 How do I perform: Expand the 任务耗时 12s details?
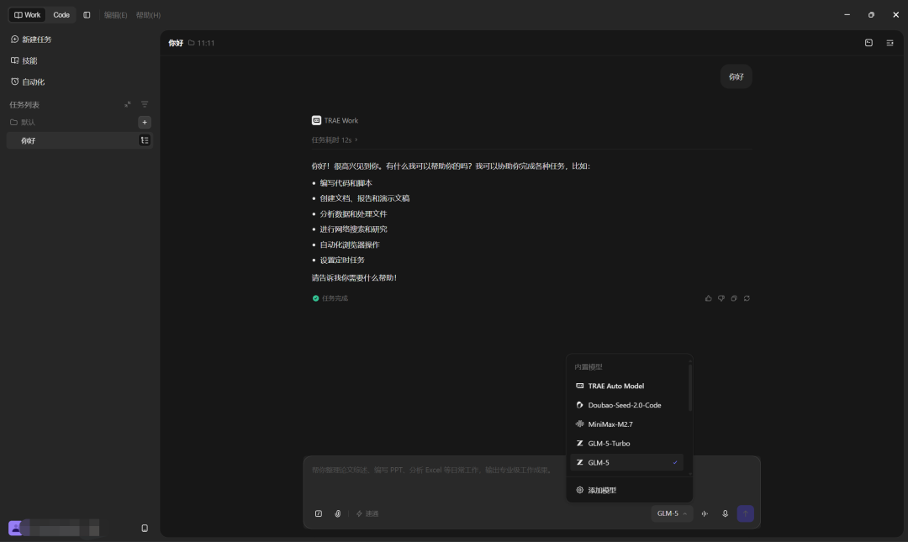334,140
